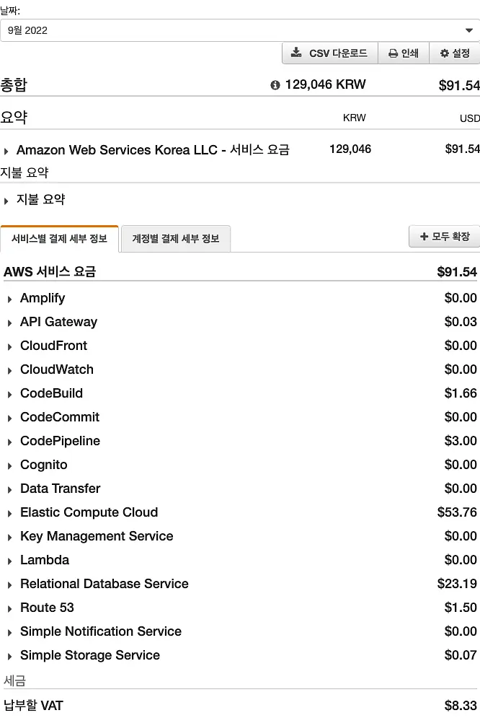This screenshot has height=718, width=480.
Task: Click the printer icon for 인쇄
Action: 393,53
